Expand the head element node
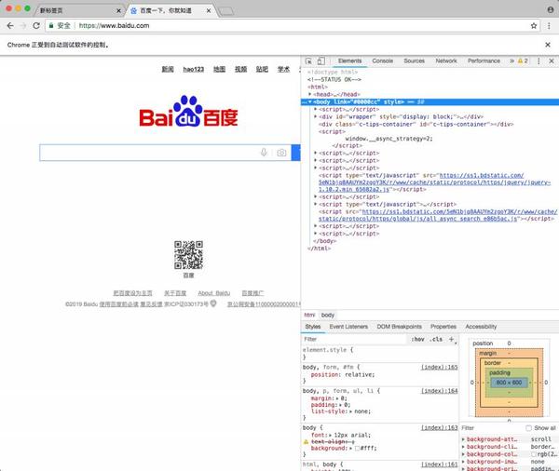 coord(310,94)
